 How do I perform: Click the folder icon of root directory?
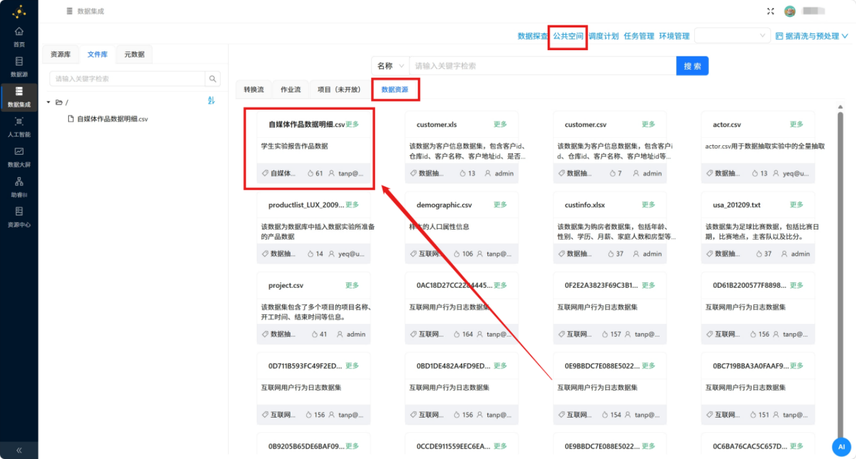[59, 102]
